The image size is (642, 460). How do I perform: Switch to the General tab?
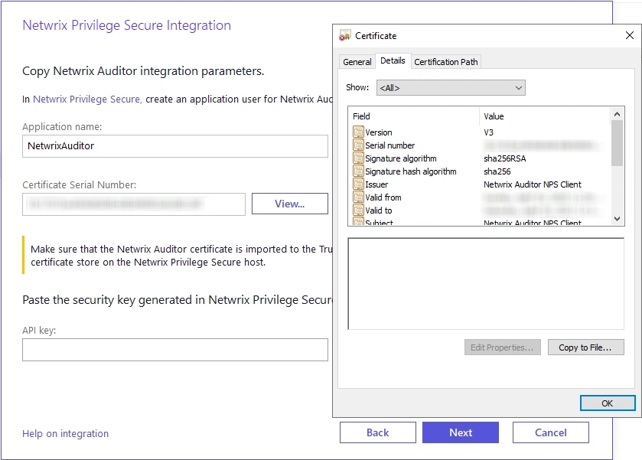coord(357,61)
